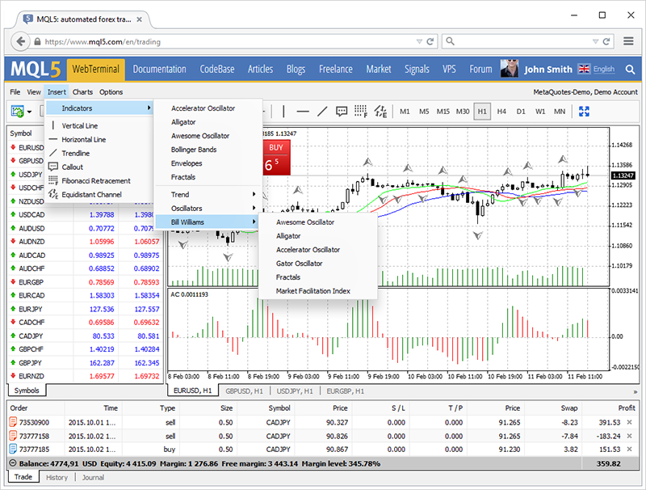Toggle fullscreen chart mode icon
646x490 pixels.
585,112
